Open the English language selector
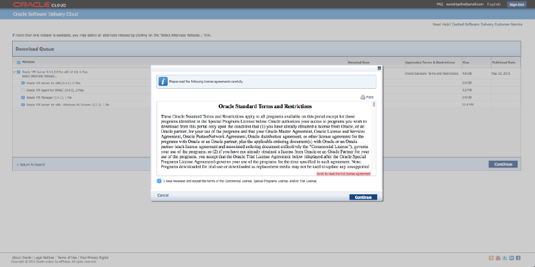Image resolution: width=535 pixels, height=267 pixels. 494,4
